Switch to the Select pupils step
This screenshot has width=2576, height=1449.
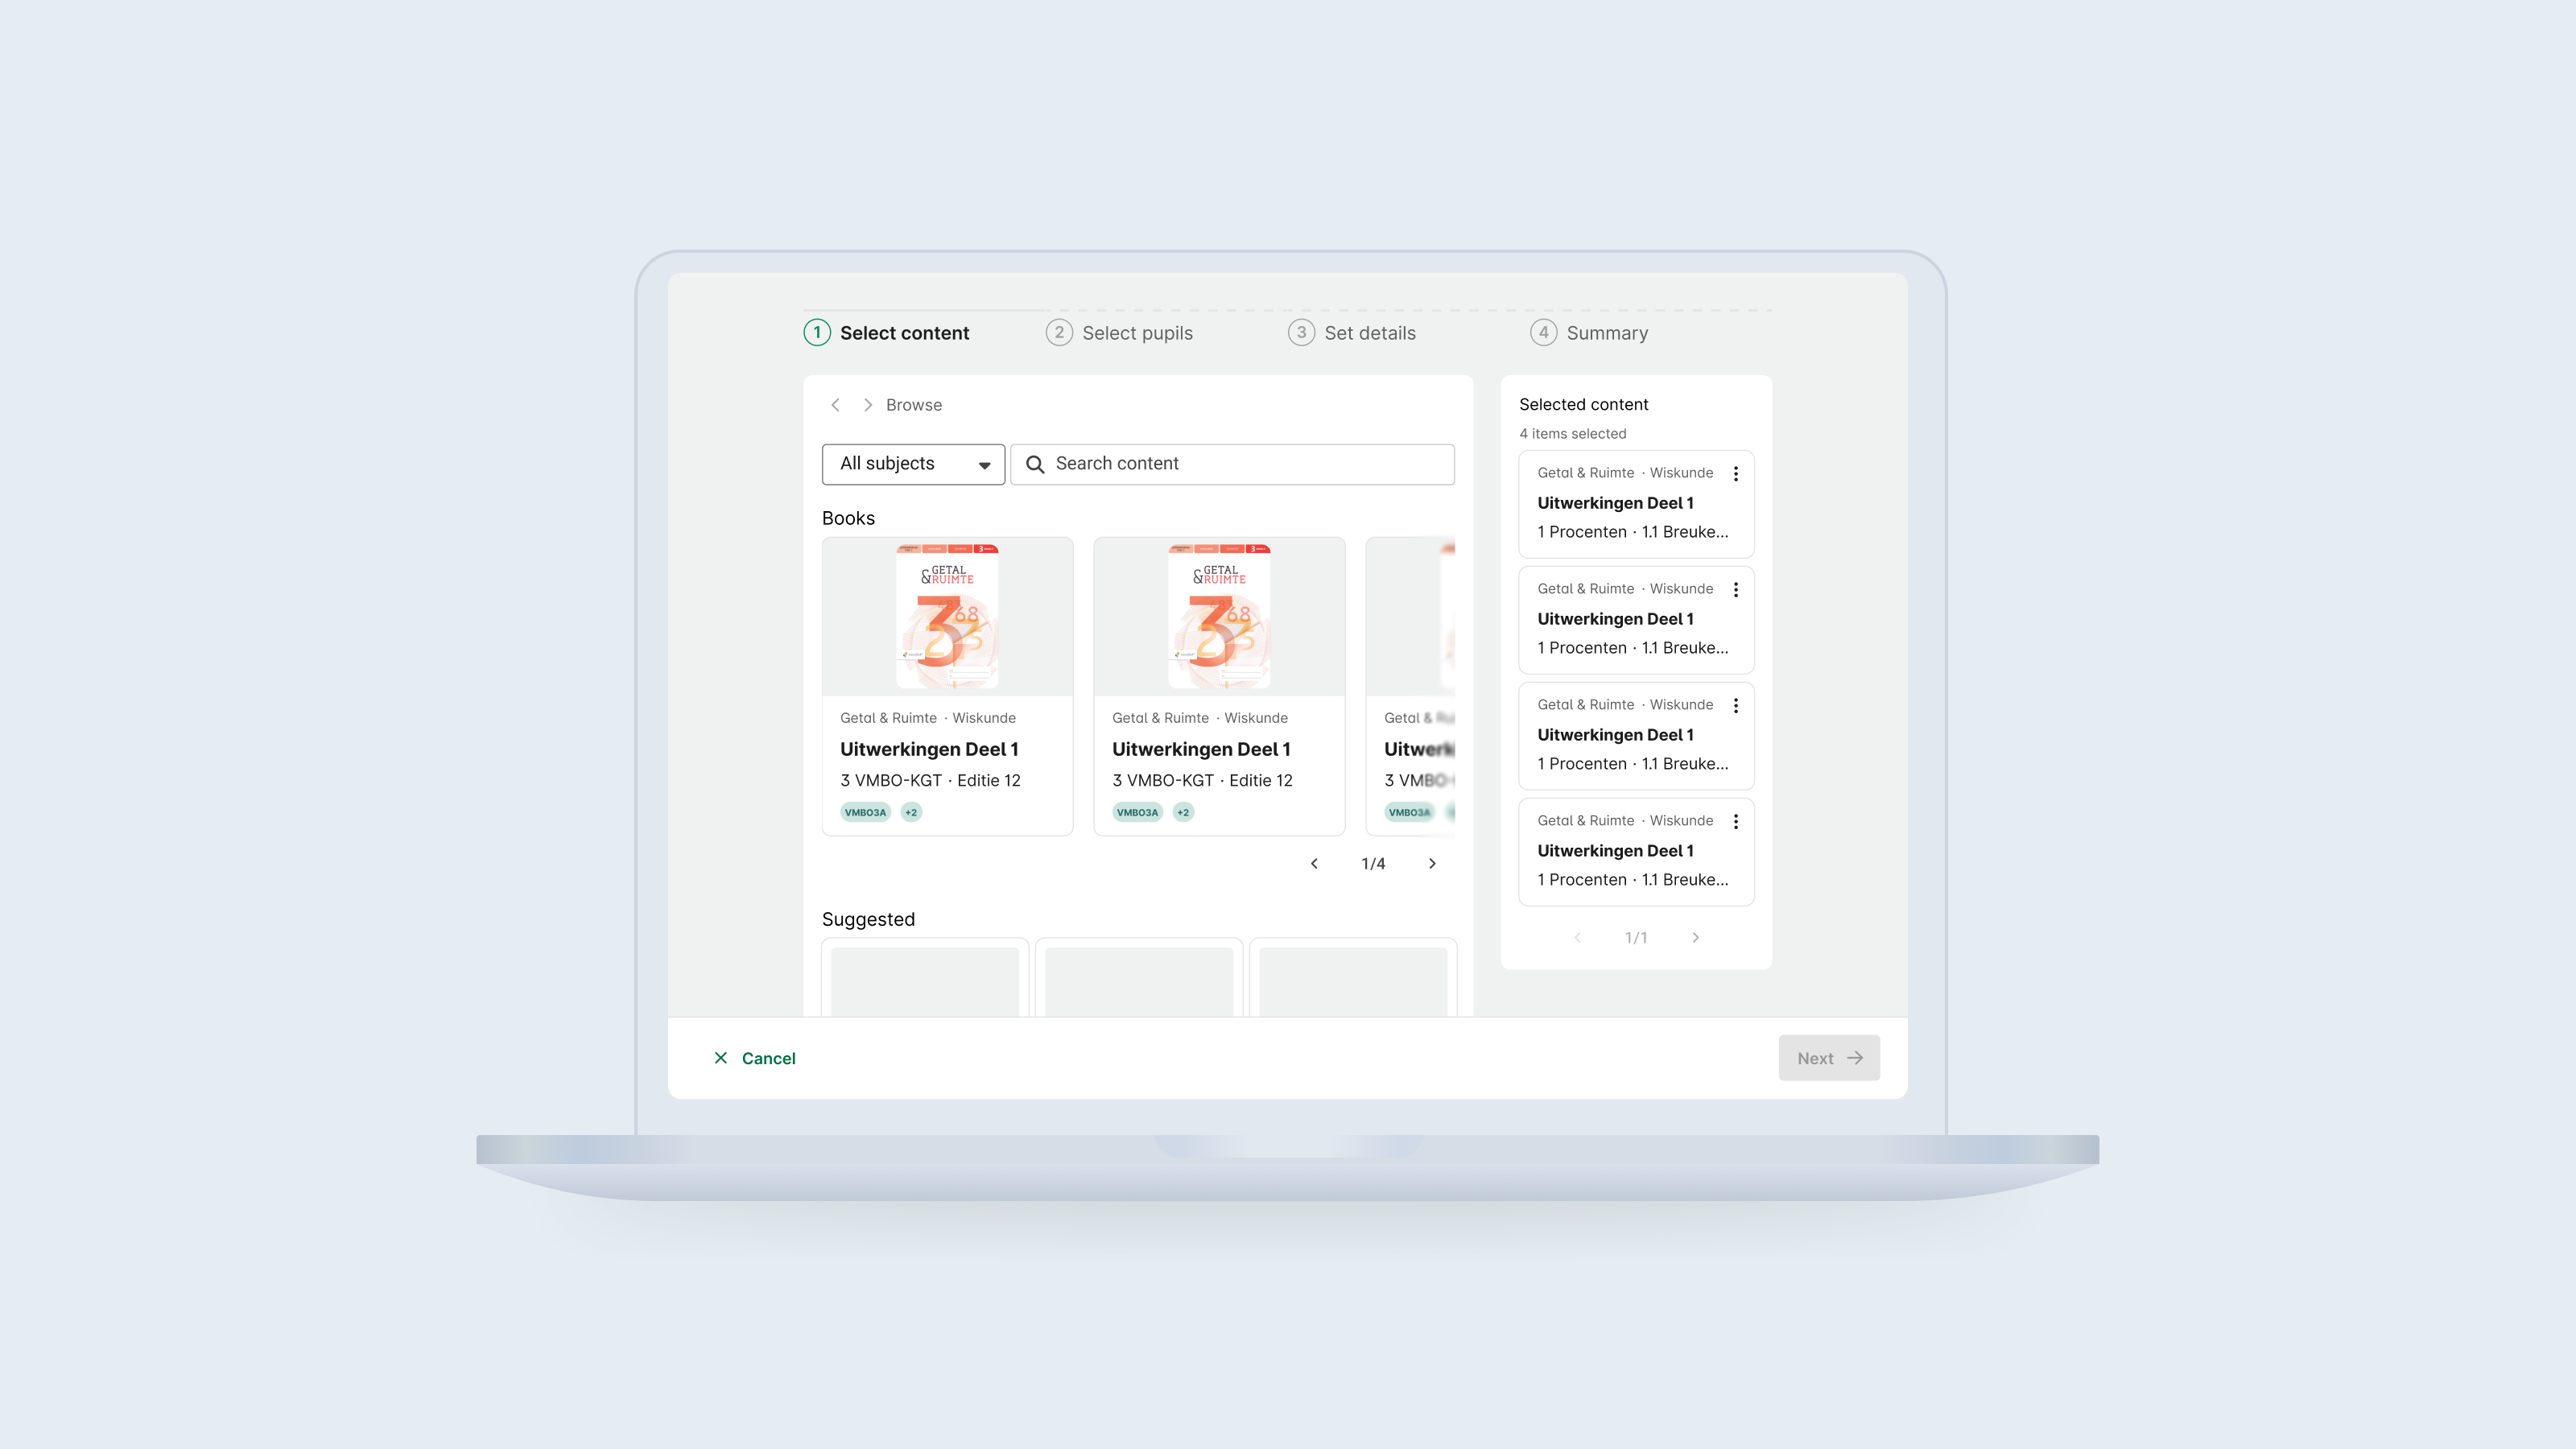[1137, 333]
